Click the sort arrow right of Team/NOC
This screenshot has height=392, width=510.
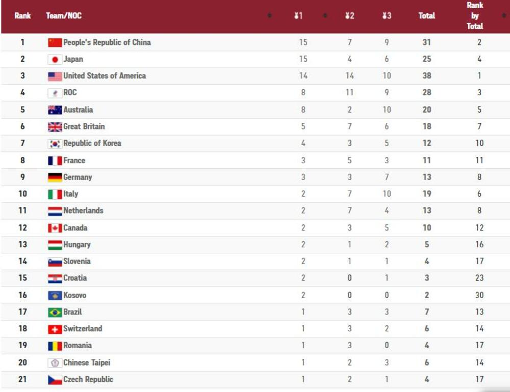[x=269, y=16]
